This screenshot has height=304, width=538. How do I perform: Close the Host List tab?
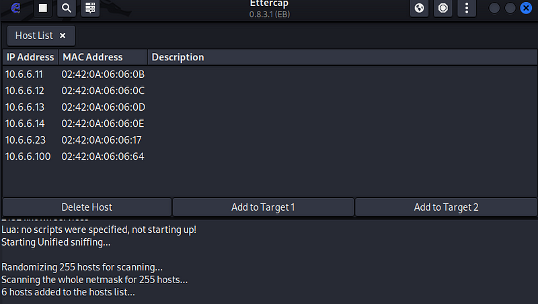point(63,36)
